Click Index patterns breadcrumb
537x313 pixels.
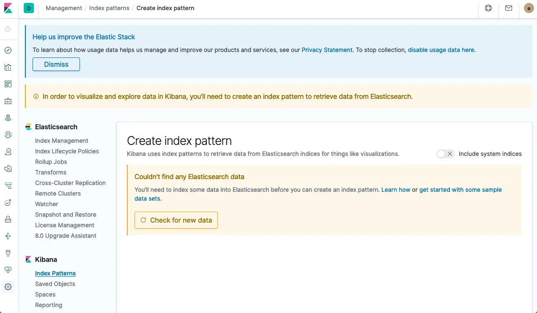109,8
